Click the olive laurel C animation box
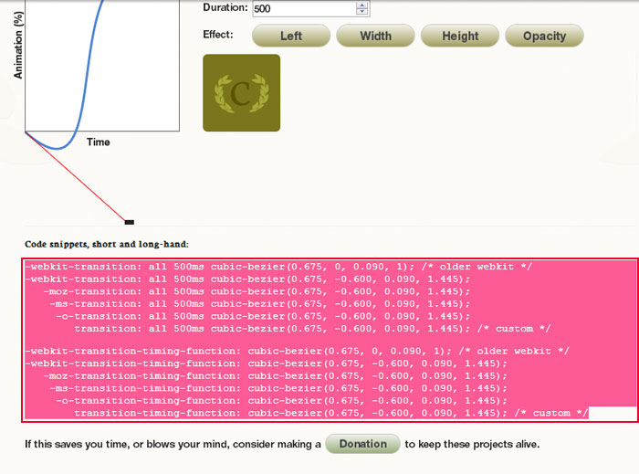The width and height of the screenshot is (639, 474). 242,93
